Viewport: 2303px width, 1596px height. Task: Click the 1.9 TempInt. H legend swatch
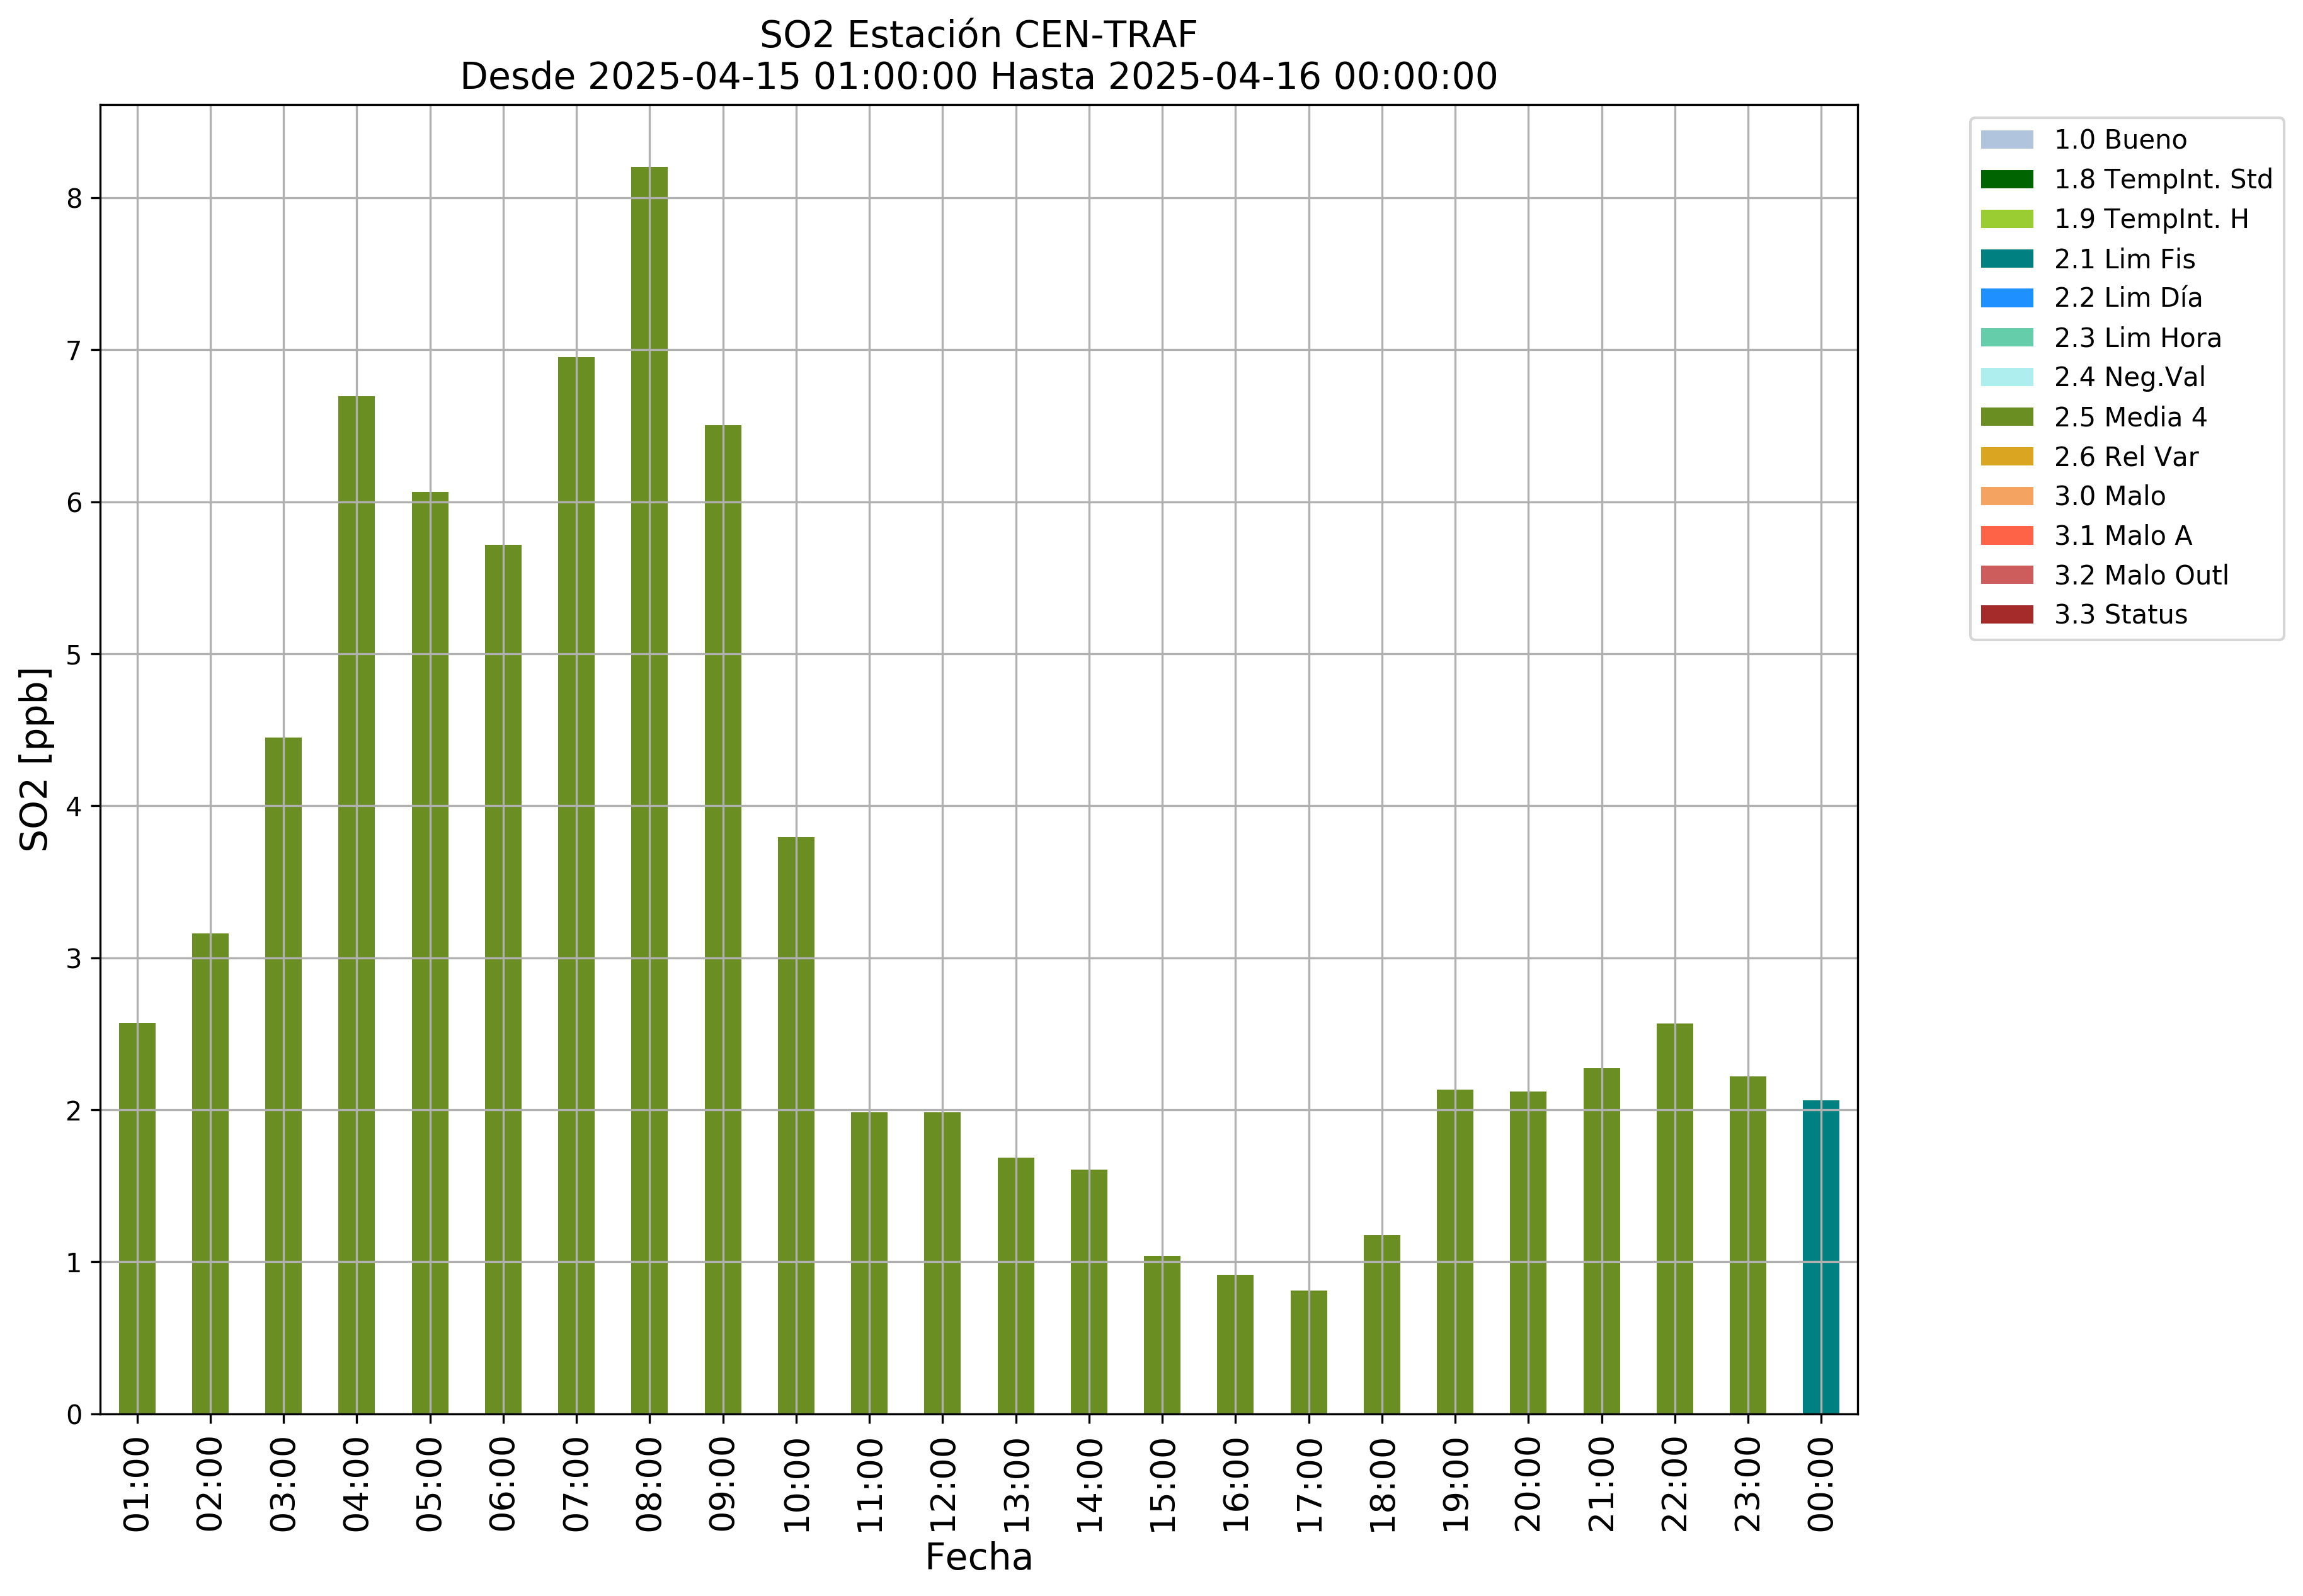pyautogui.click(x=2006, y=219)
